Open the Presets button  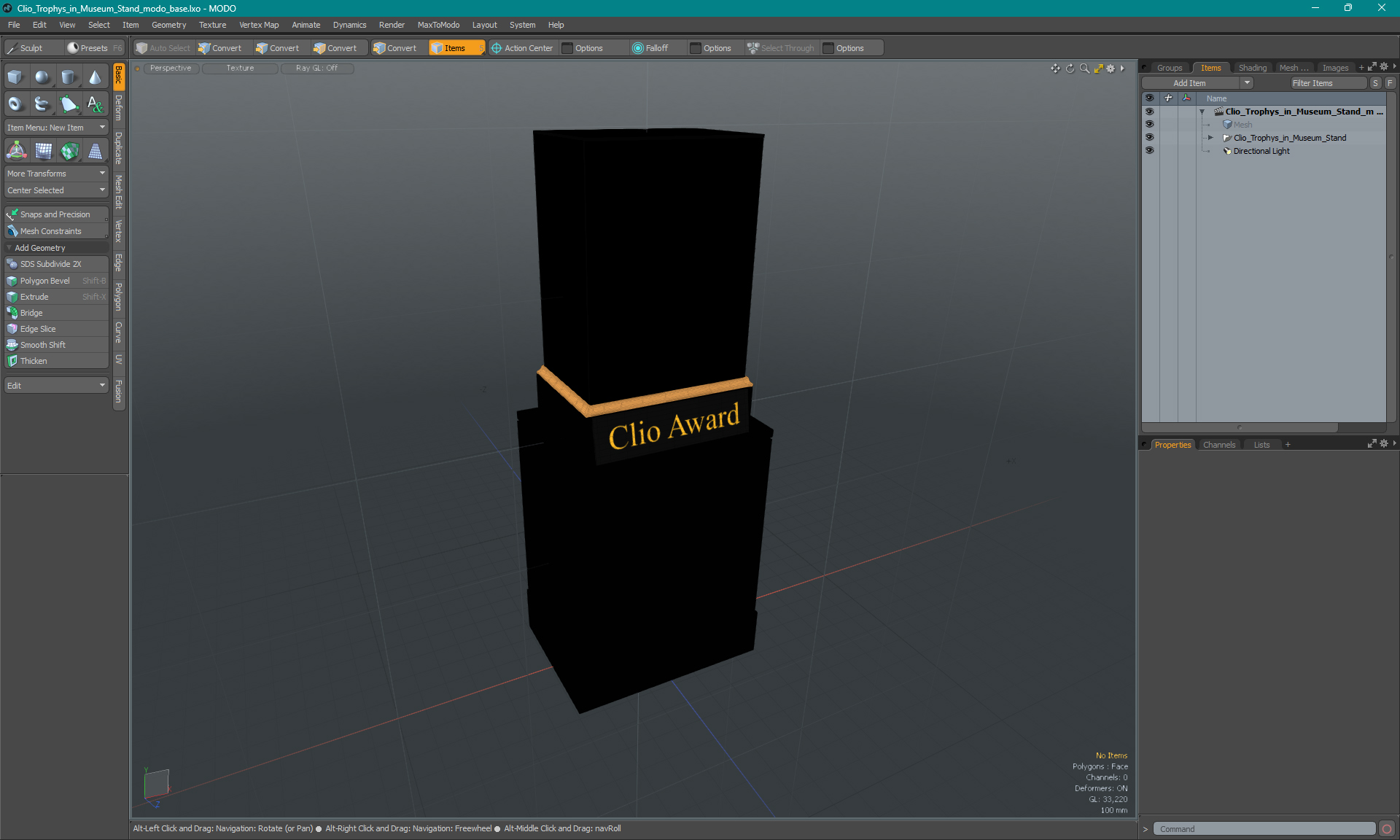click(94, 48)
